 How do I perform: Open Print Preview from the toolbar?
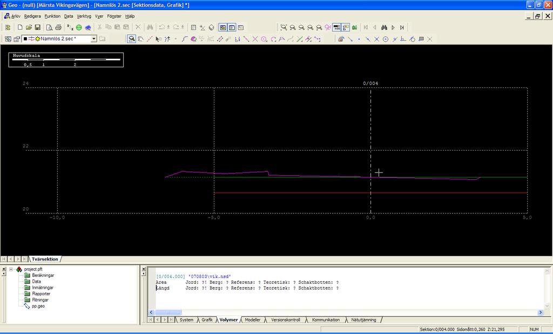tap(49, 28)
